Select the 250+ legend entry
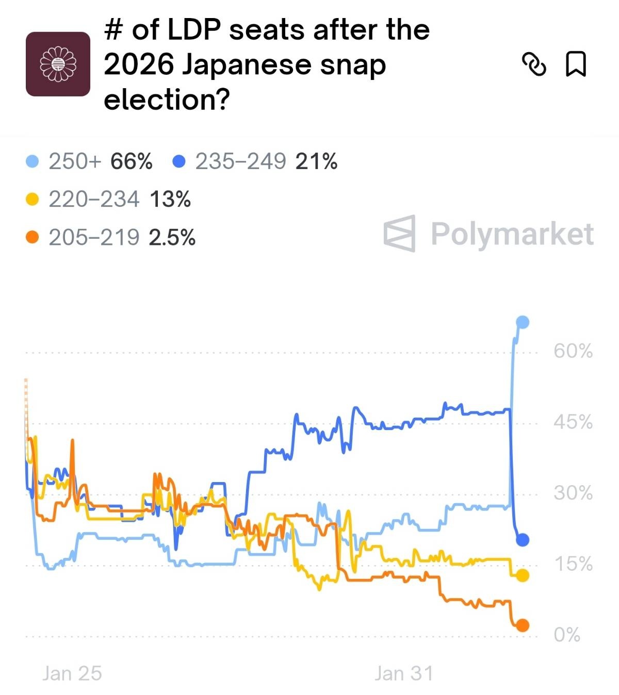 pyautogui.click(x=90, y=162)
